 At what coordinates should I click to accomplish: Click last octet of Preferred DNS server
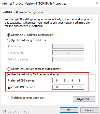click(80, 80)
